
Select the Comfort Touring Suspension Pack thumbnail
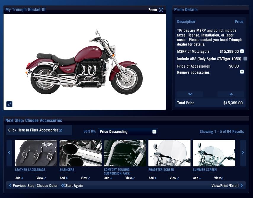tap(125, 153)
